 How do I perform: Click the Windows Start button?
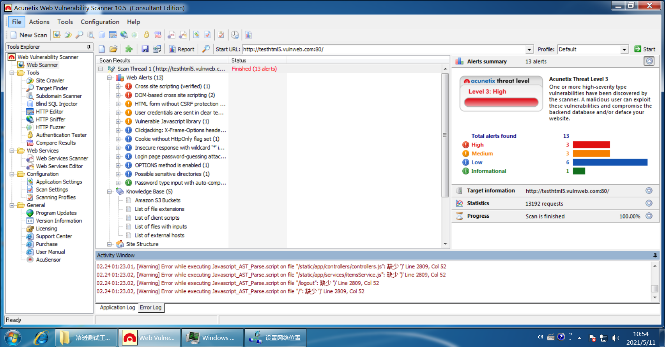pyautogui.click(x=12, y=337)
